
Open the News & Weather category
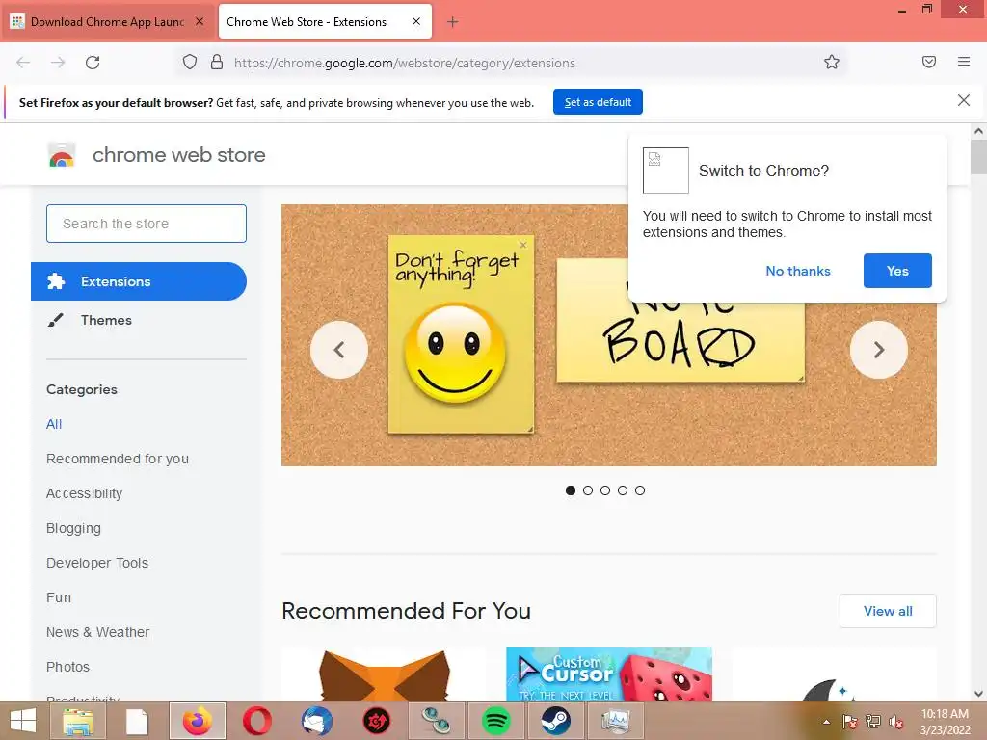tap(97, 632)
